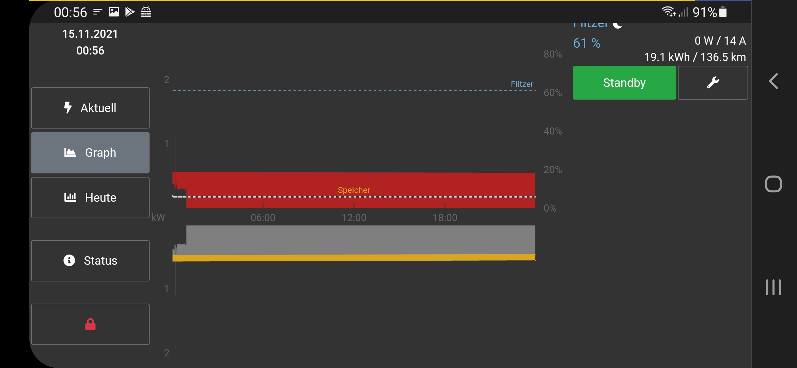Switch to the Graph view tab

pyautogui.click(x=90, y=153)
